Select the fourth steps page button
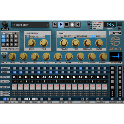The width and height of the screenshot is (124, 124). (x=15, y=99)
